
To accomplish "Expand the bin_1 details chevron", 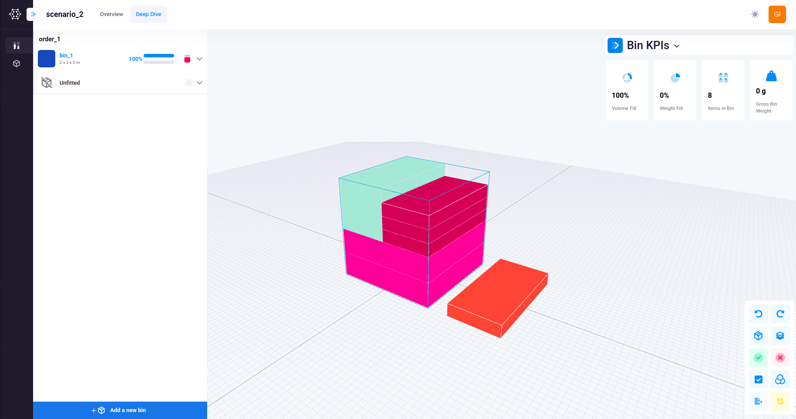I will 199,59.
